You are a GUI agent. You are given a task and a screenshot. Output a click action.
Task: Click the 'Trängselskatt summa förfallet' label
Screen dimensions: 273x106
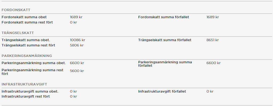pyautogui.click(x=165, y=40)
